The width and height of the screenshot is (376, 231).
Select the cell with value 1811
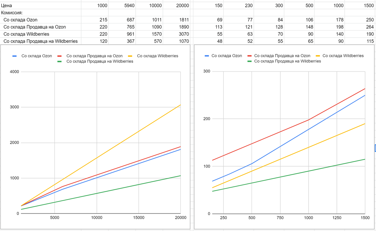(x=177, y=20)
